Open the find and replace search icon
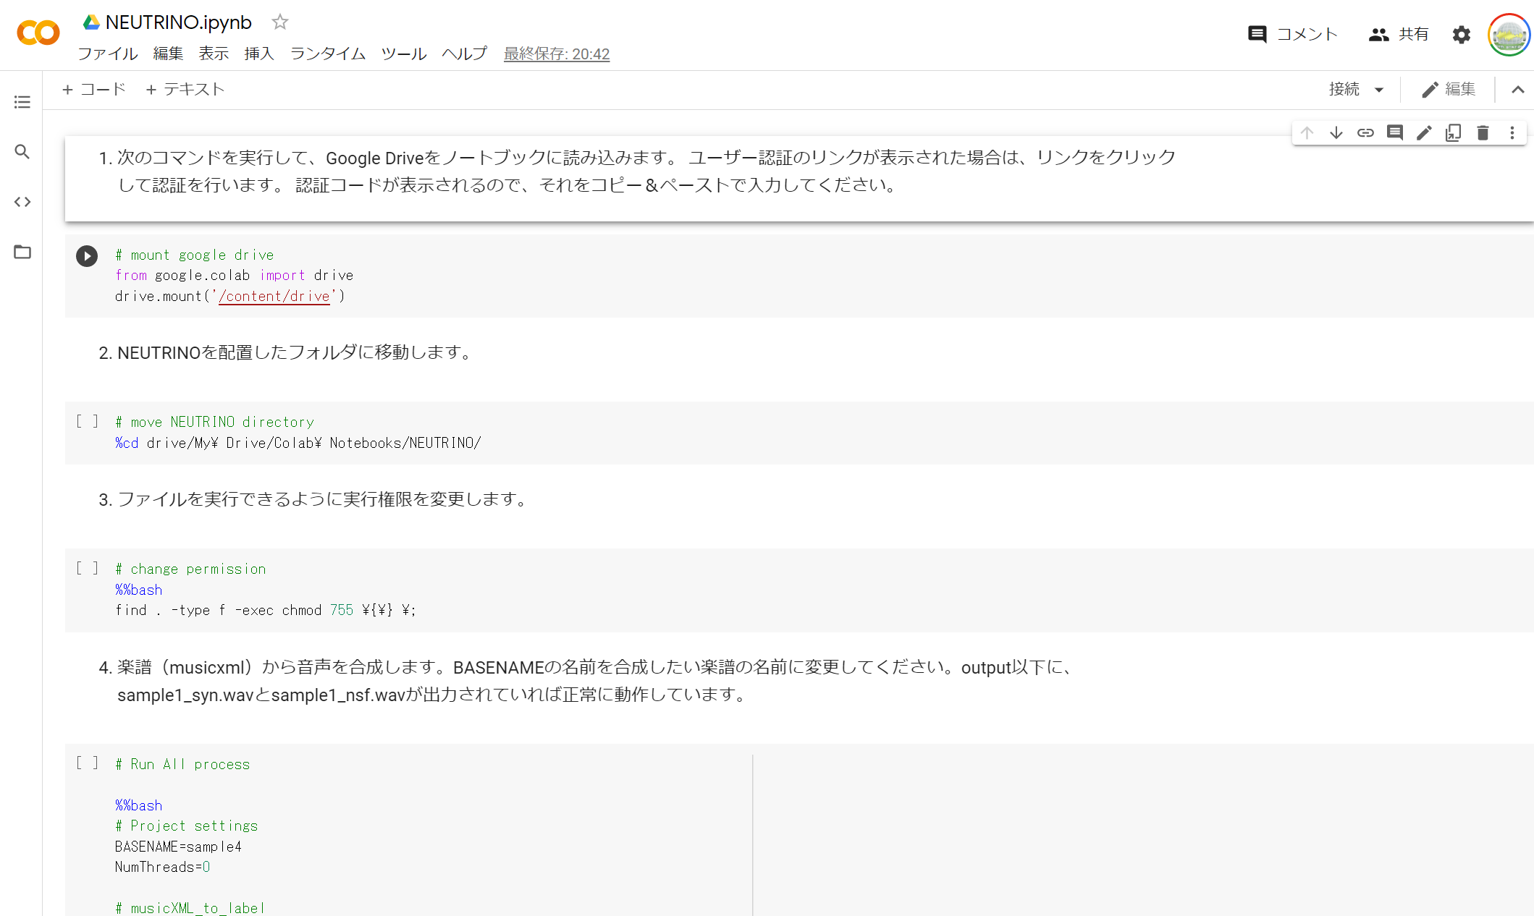The width and height of the screenshot is (1534, 916). click(22, 152)
